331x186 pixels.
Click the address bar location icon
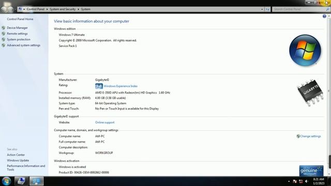pyautogui.click(x=20, y=9)
